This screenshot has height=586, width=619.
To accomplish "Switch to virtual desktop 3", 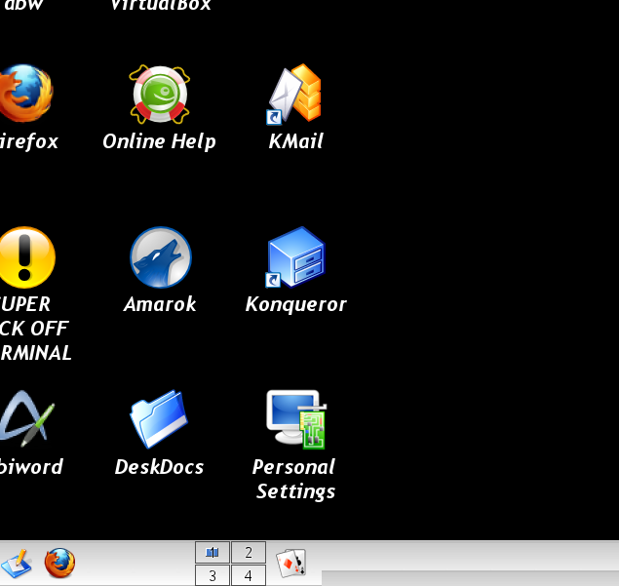I will tap(213, 575).
